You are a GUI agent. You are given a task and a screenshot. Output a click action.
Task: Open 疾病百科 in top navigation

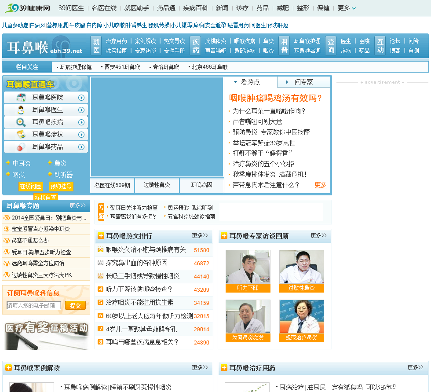195,8
